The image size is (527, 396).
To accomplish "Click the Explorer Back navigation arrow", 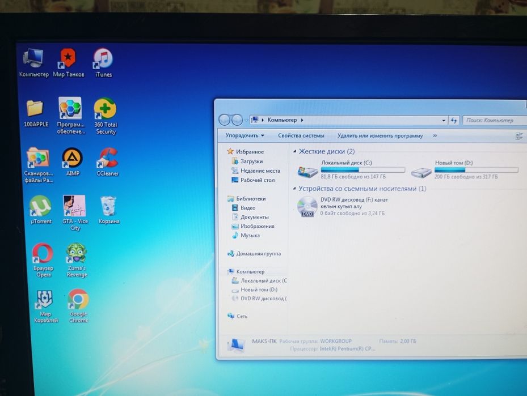I will (224, 120).
